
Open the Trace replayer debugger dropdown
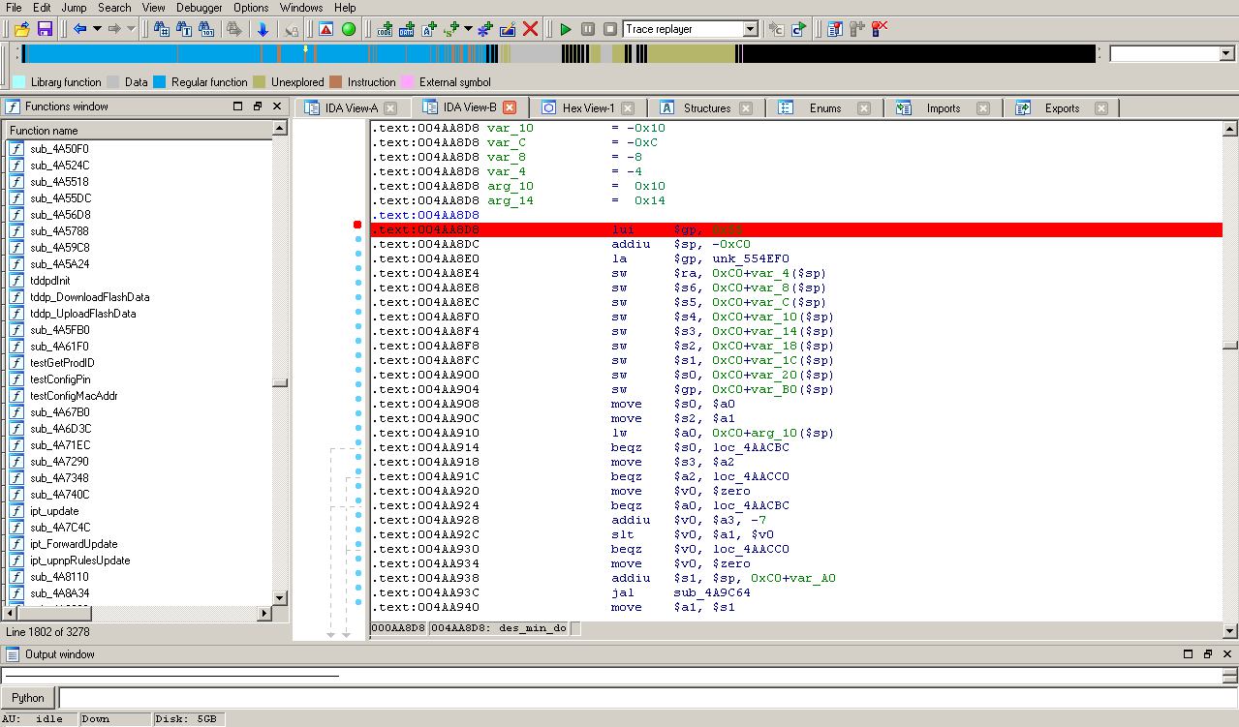(749, 29)
